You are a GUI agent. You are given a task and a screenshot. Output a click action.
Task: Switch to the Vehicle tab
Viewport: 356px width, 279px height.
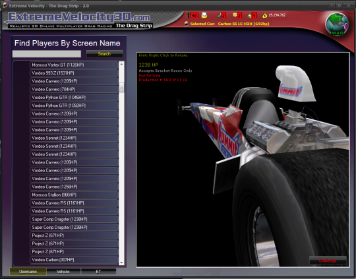coord(63,272)
